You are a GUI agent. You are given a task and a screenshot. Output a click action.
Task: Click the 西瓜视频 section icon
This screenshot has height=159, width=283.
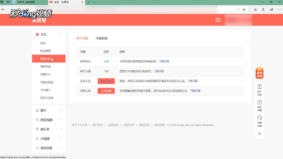coord(37,120)
